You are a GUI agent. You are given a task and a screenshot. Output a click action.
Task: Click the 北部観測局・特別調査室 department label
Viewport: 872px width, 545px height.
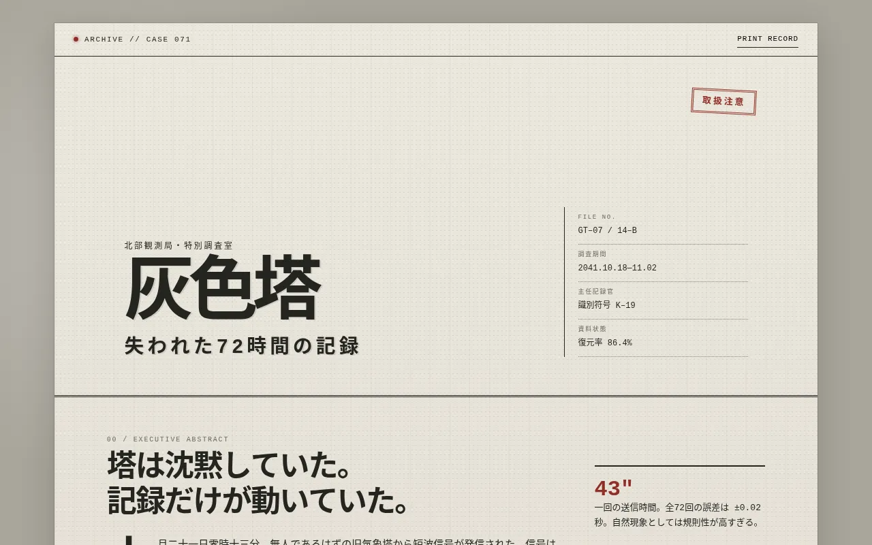coord(178,246)
